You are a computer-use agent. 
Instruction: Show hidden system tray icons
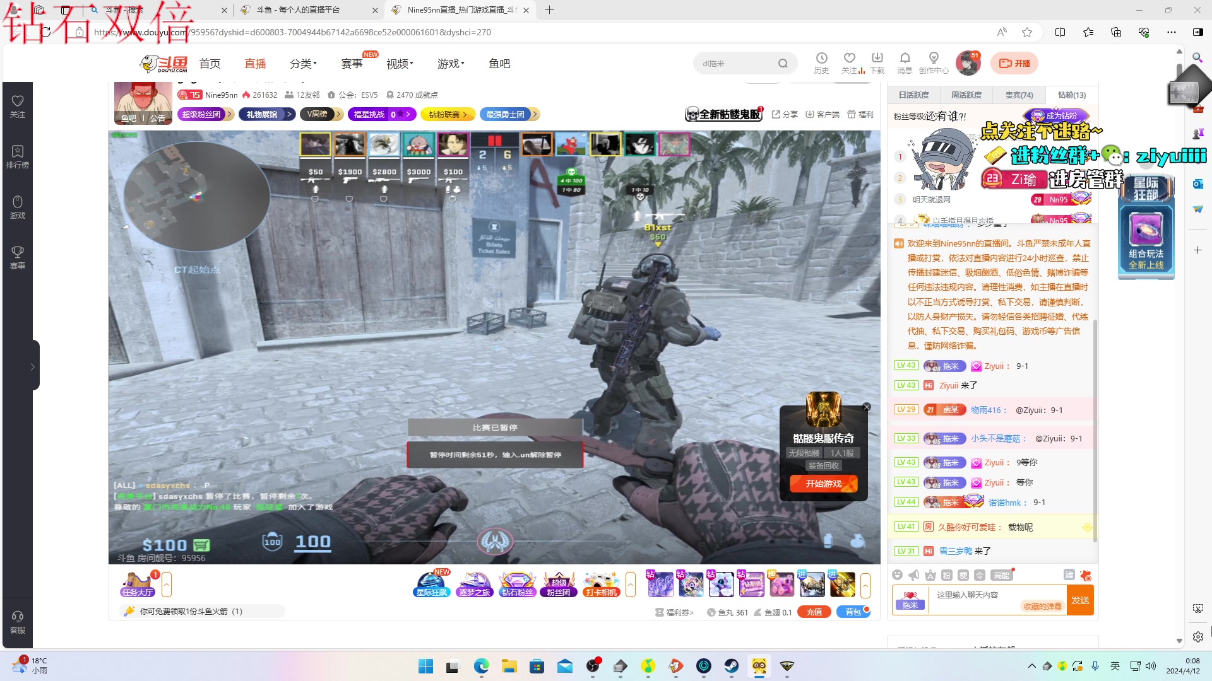1031,666
